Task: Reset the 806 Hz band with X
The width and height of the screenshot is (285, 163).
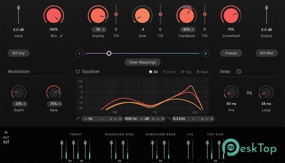Action: [163, 119]
